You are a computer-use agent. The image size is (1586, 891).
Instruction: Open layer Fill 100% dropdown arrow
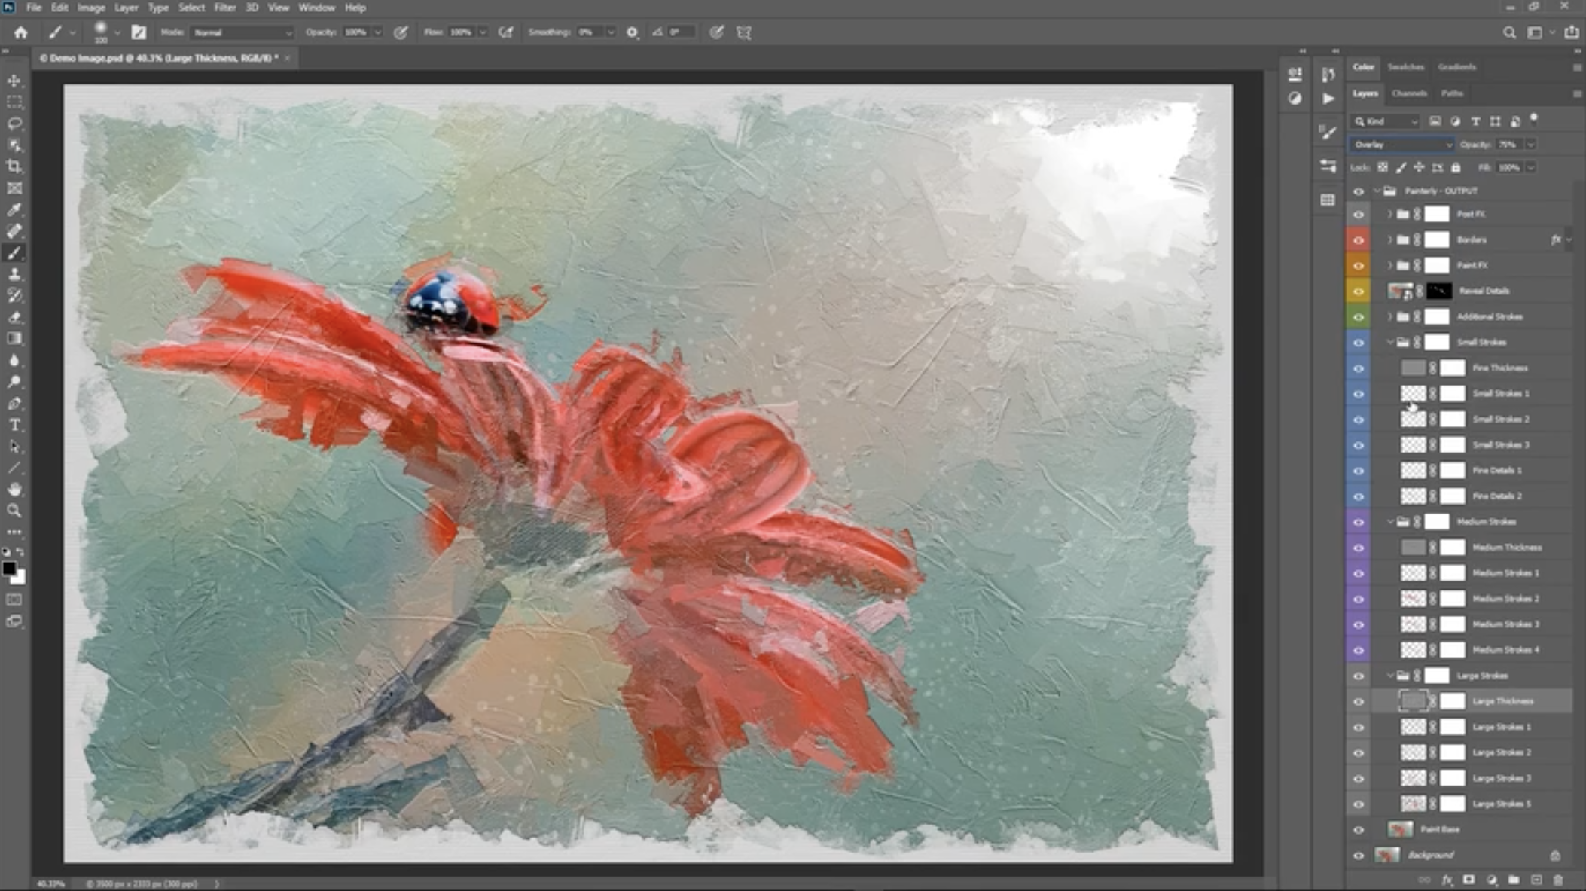[x=1530, y=167]
